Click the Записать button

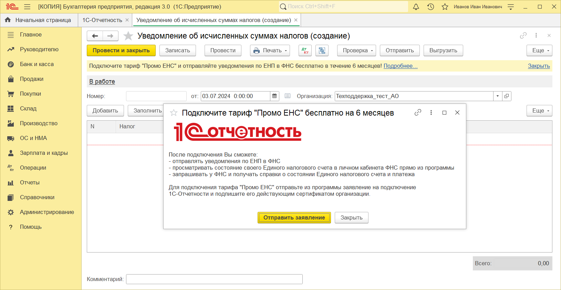(178, 51)
